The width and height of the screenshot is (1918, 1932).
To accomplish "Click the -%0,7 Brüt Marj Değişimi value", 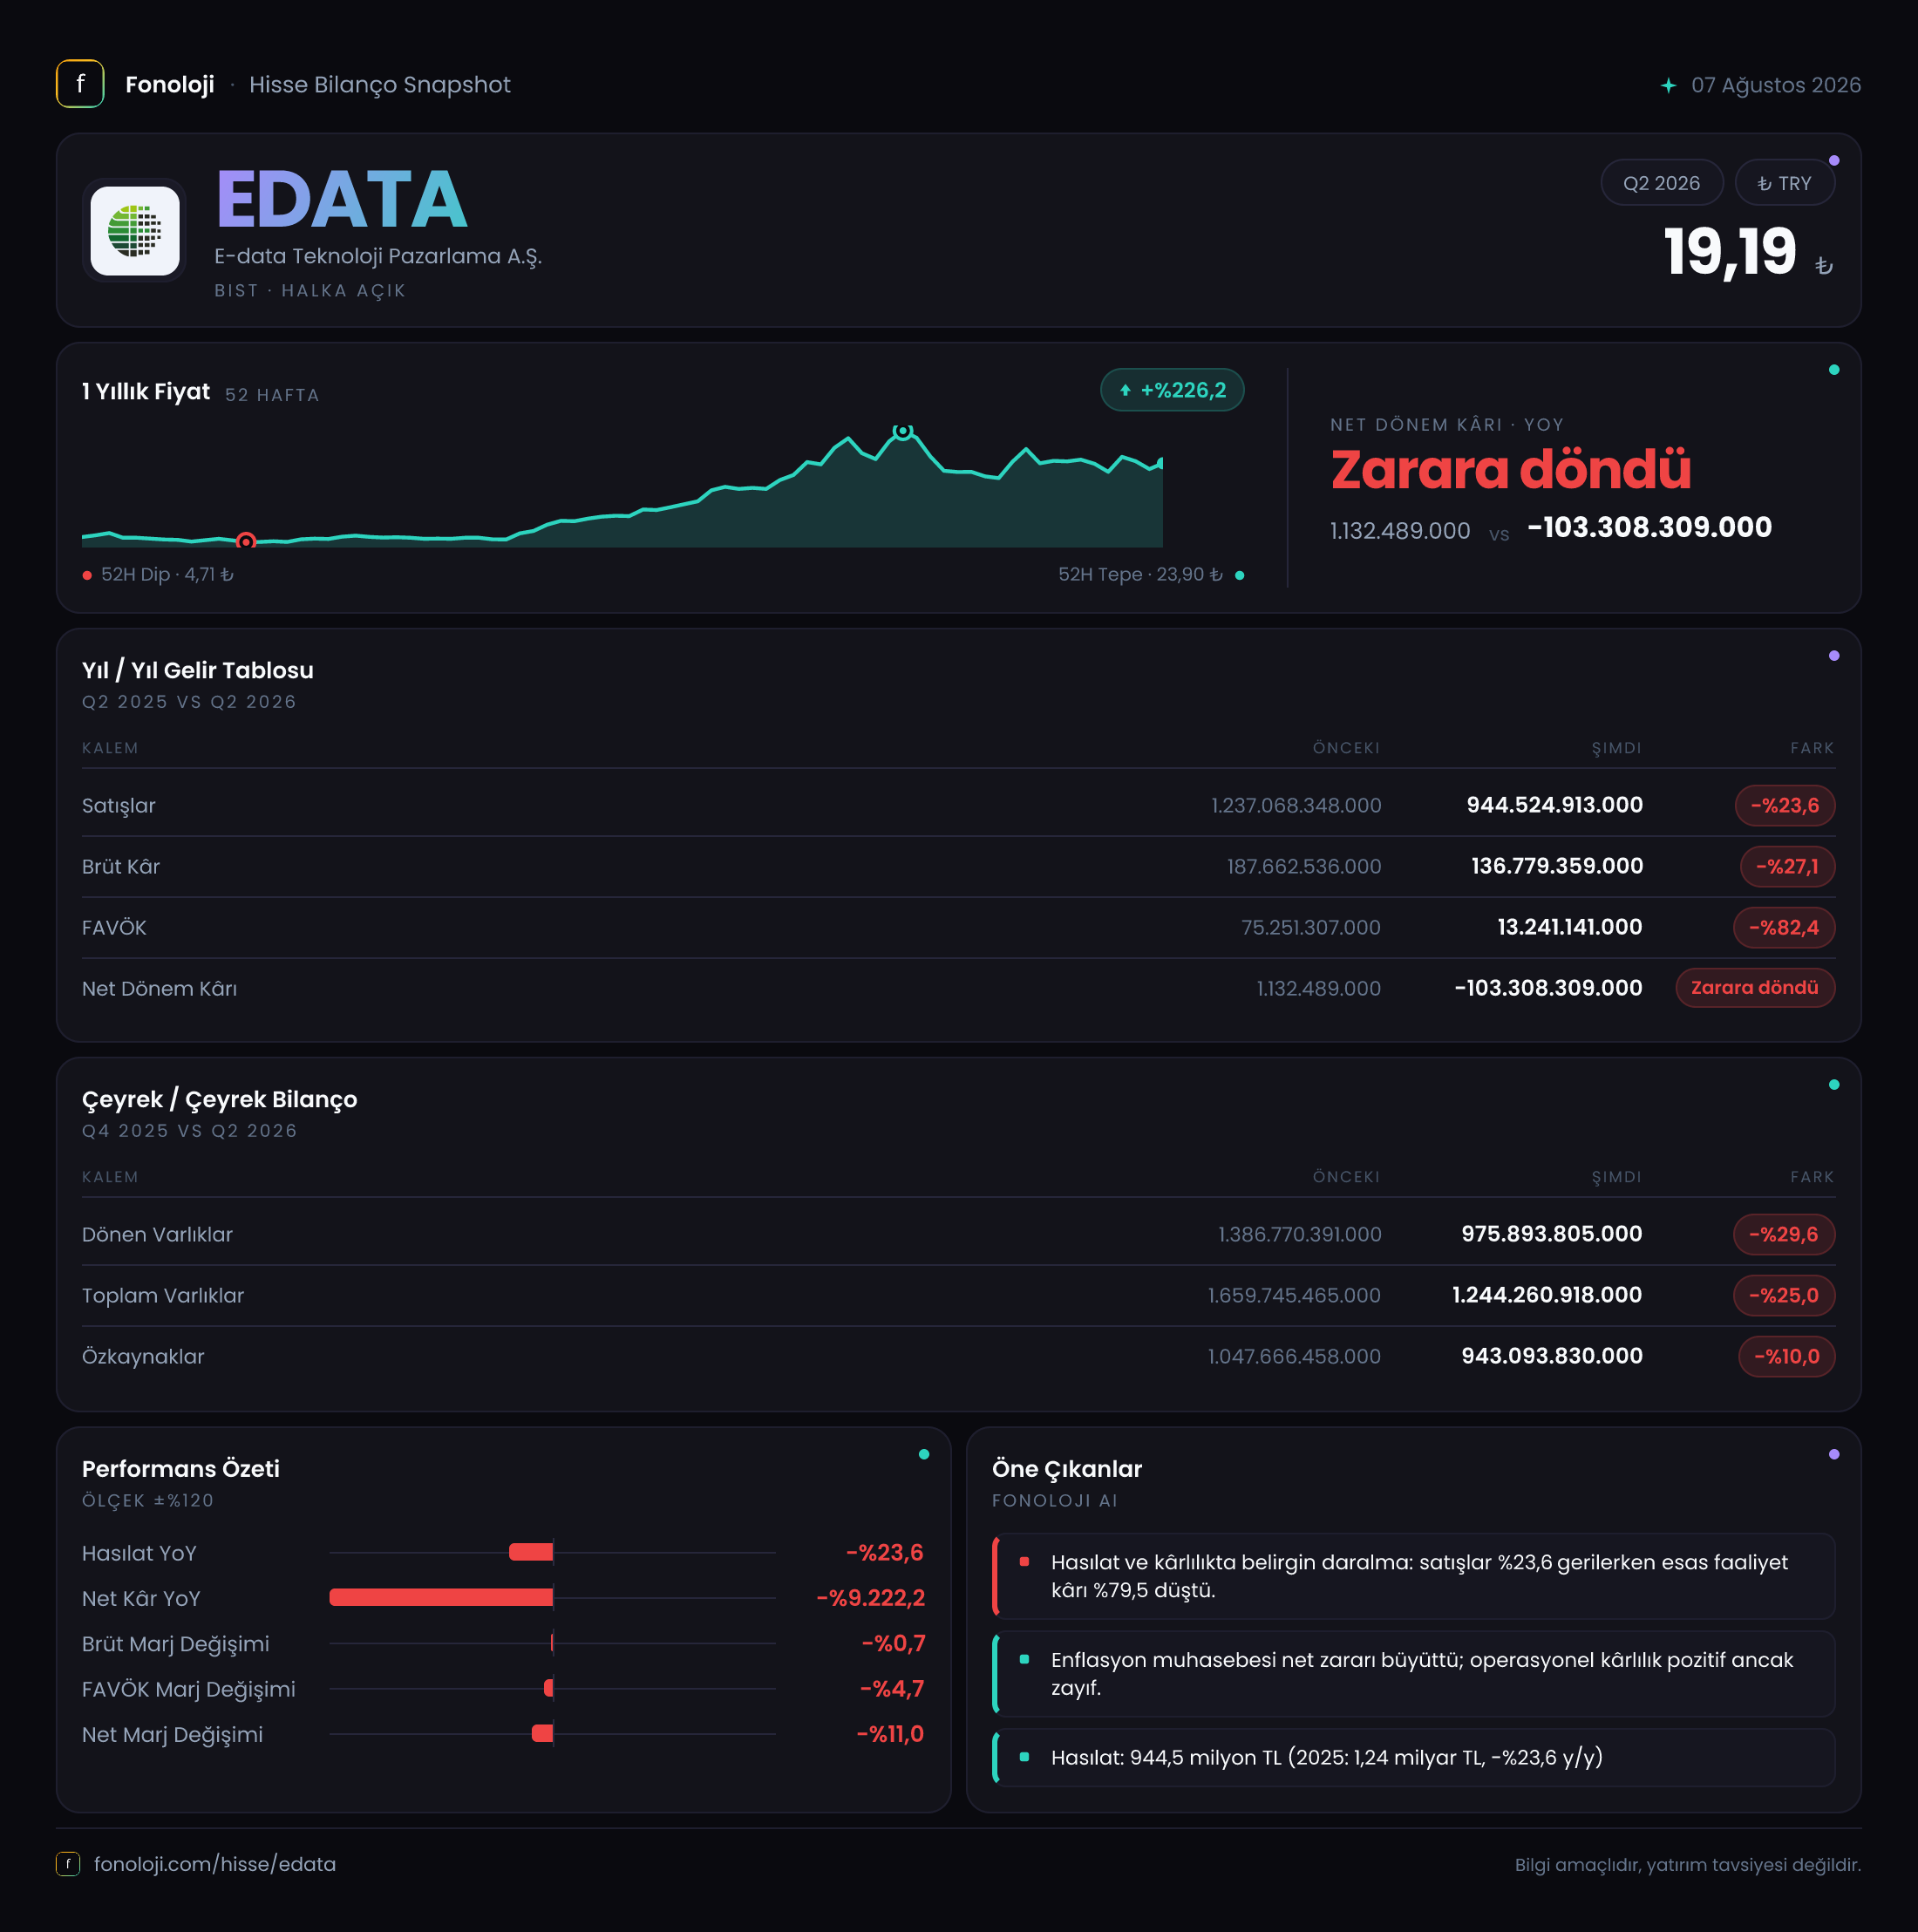I will coord(893,1643).
